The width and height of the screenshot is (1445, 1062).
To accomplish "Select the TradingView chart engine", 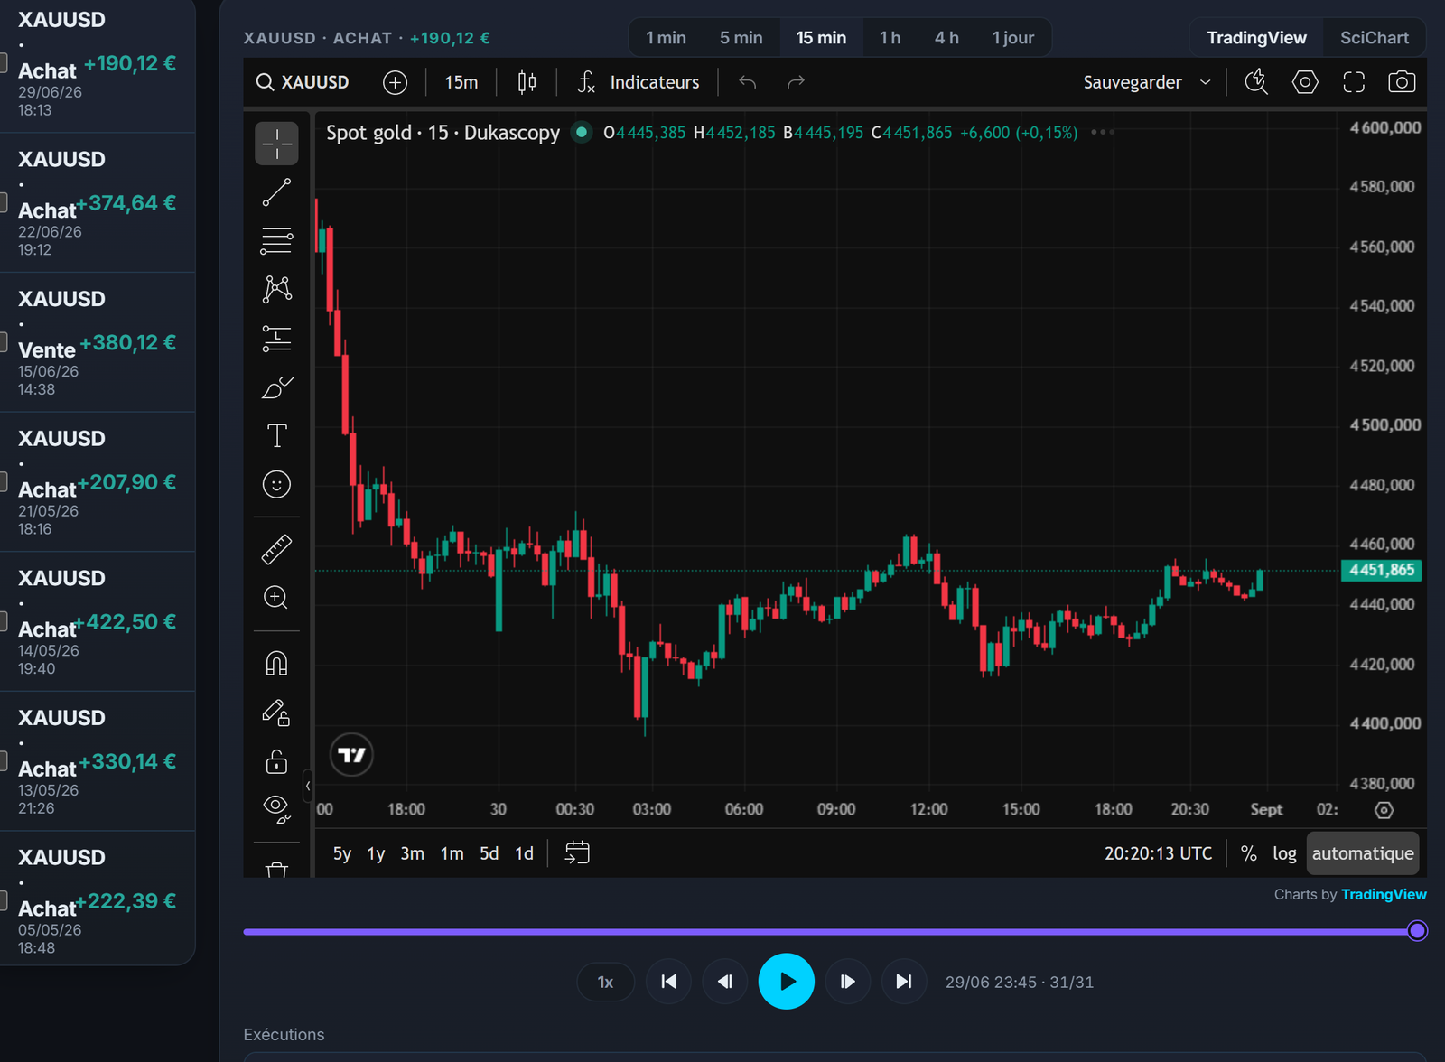I will coord(1256,38).
